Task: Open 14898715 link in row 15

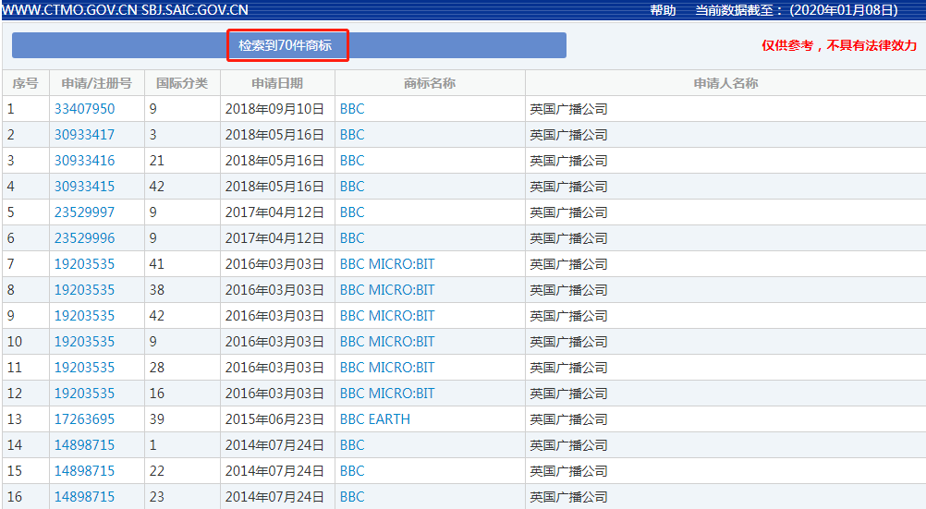Action: (x=84, y=471)
